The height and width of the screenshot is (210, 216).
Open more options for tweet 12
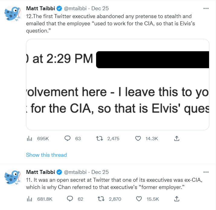click(x=206, y=8)
